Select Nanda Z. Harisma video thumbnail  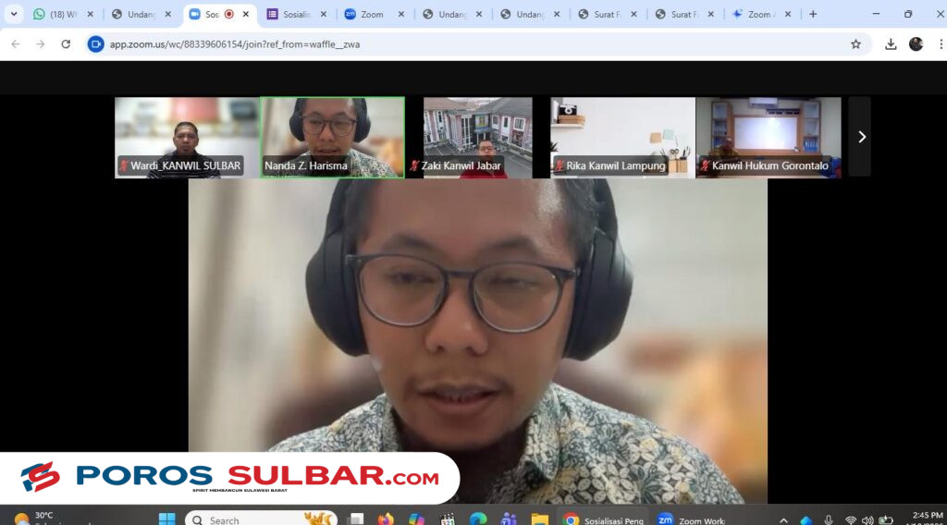332,137
